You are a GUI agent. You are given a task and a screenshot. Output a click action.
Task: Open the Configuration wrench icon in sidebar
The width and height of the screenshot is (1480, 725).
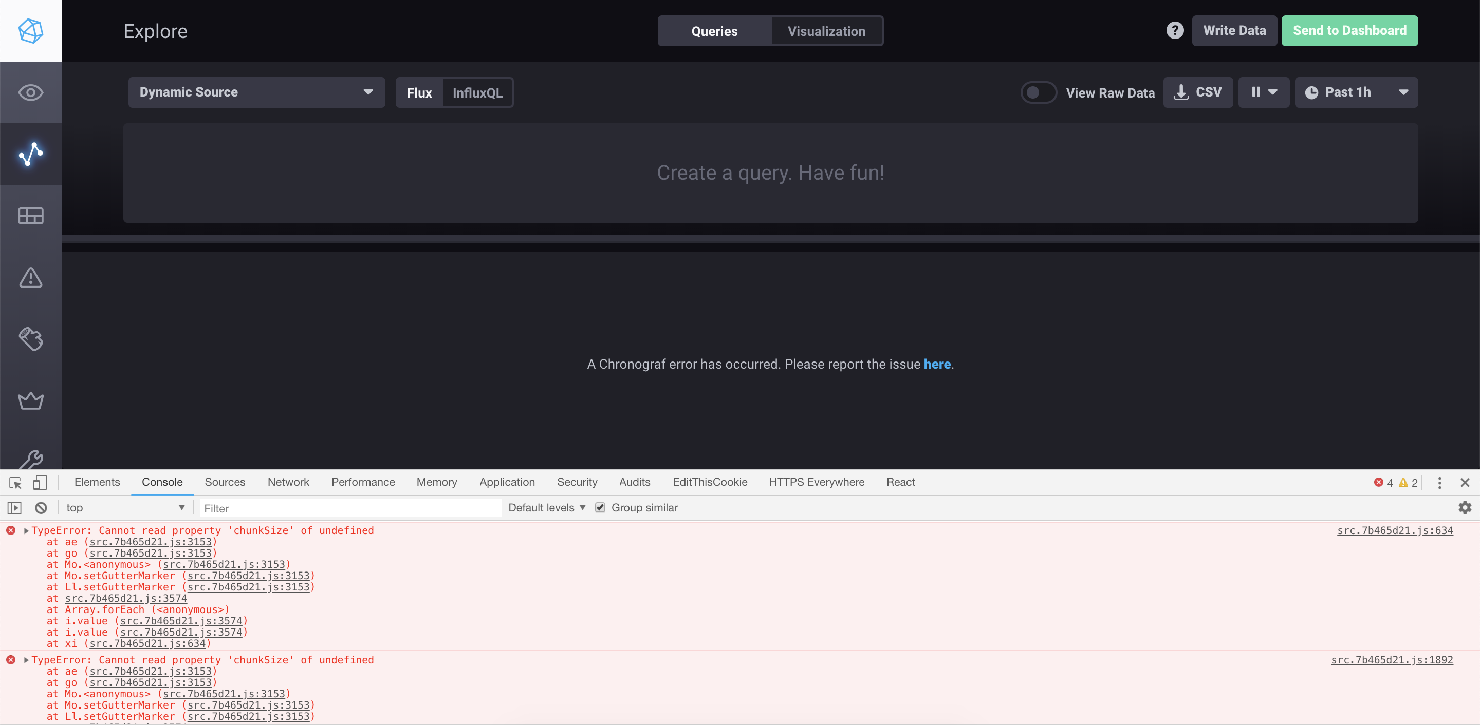30,459
